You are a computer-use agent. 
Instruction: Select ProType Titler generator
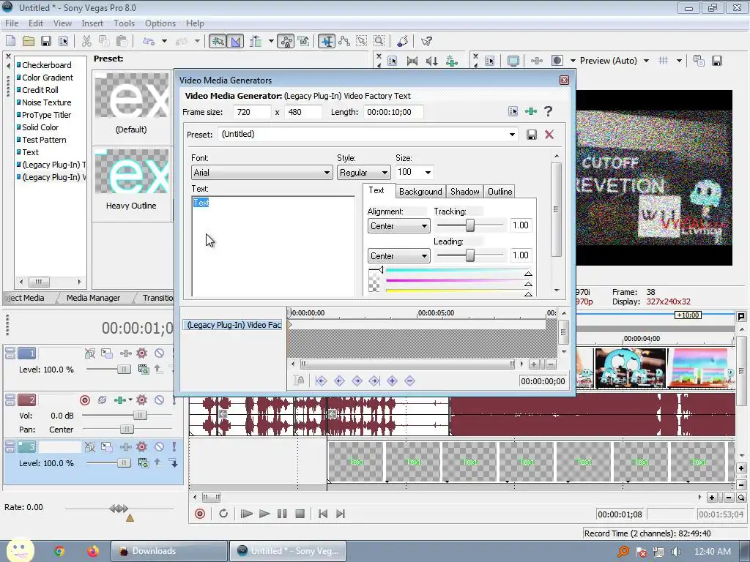point(46,115)
